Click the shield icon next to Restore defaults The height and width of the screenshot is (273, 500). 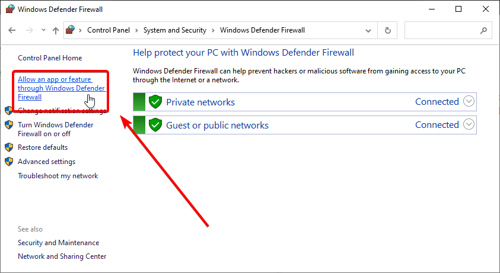click(9, 147)
